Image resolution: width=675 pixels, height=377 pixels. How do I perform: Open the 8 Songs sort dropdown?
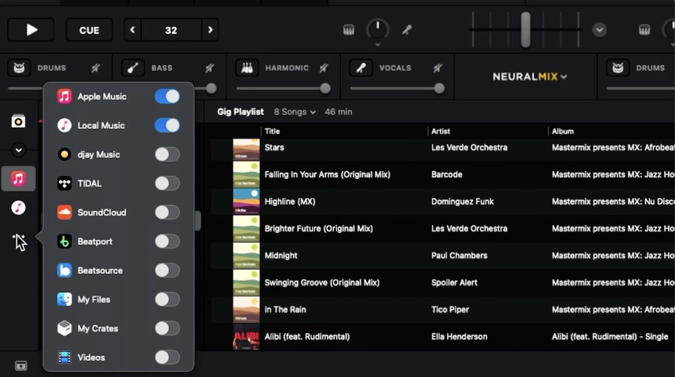tap(295, 112)
